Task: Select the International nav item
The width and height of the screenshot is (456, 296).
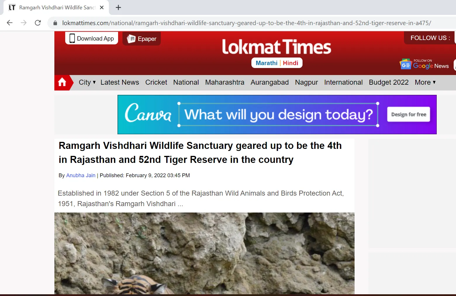Action: 343,82
